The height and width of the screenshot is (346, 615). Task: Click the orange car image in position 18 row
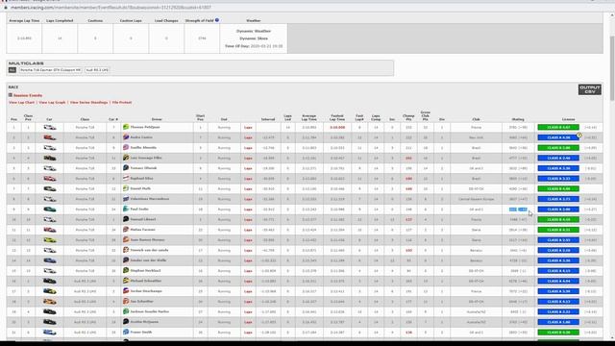tap(49, 301)
